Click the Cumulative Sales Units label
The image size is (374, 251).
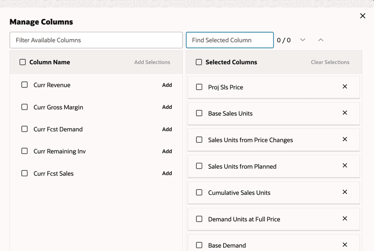point(239,193)
